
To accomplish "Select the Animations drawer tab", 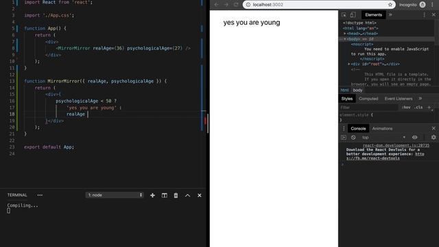I will coord(382,128).
